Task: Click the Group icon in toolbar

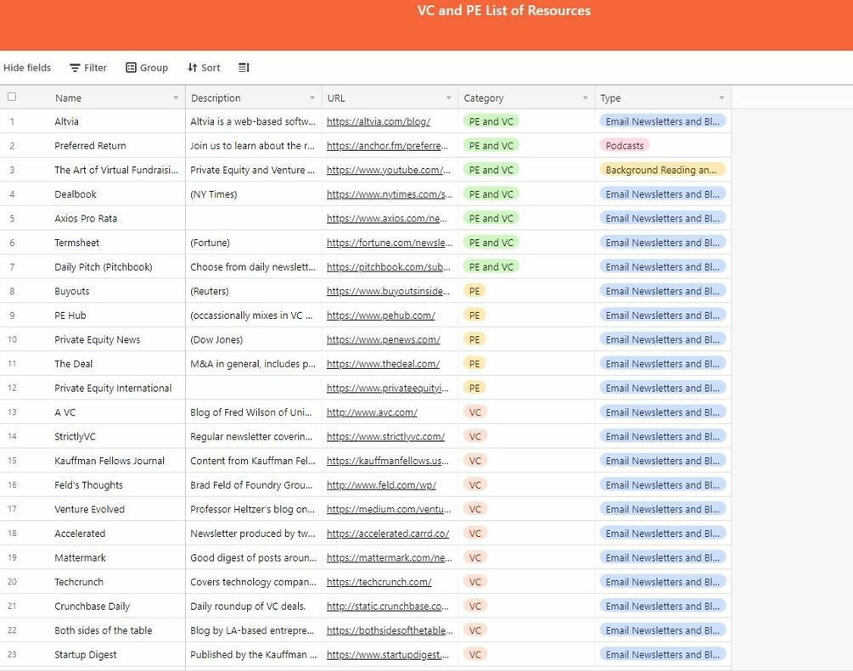Action: 131,67
